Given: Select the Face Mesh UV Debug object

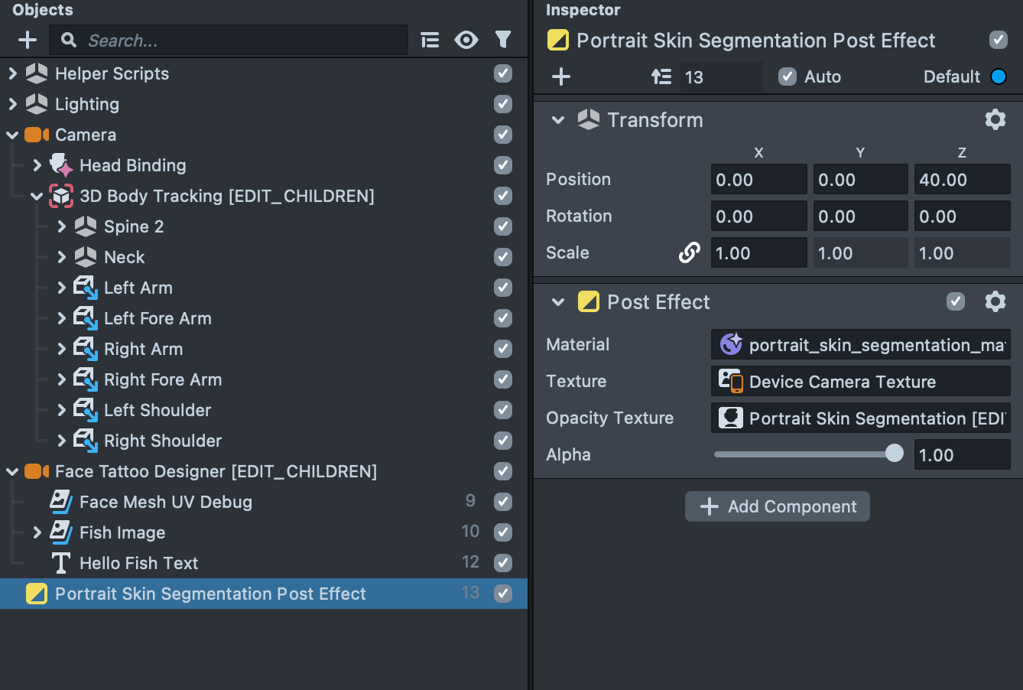Looking at the screenshot, I should [165, 502].
